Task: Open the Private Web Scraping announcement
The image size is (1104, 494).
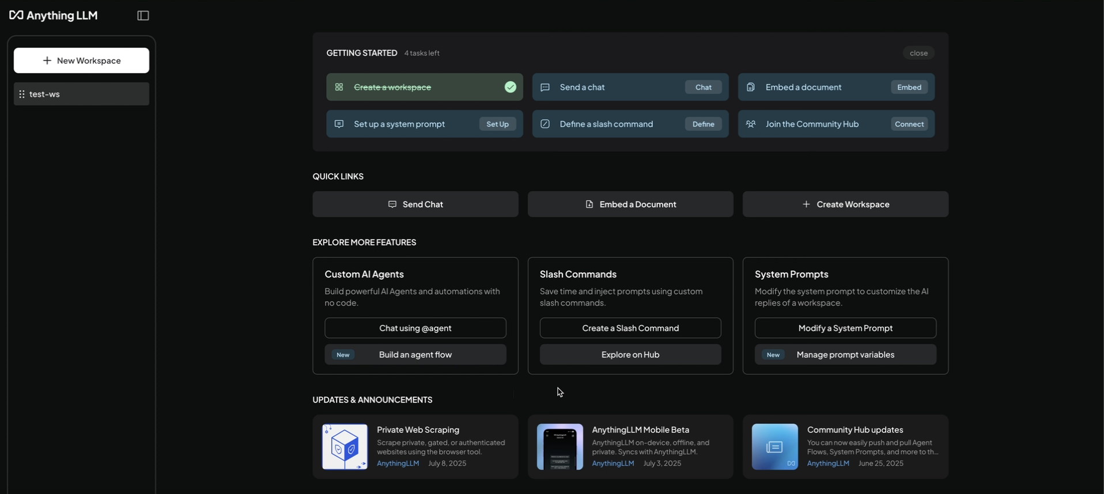Action: coord(415,447)
